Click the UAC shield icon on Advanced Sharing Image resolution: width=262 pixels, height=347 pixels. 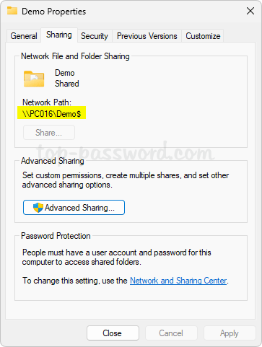click(x=38, y=208)
